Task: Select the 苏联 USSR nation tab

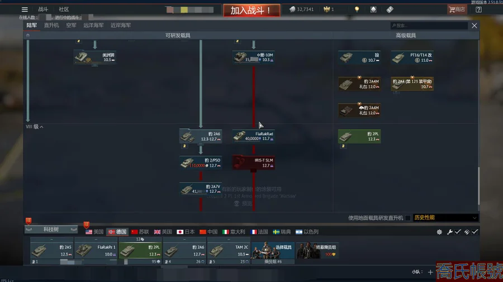Action: [x=140, y=232]
